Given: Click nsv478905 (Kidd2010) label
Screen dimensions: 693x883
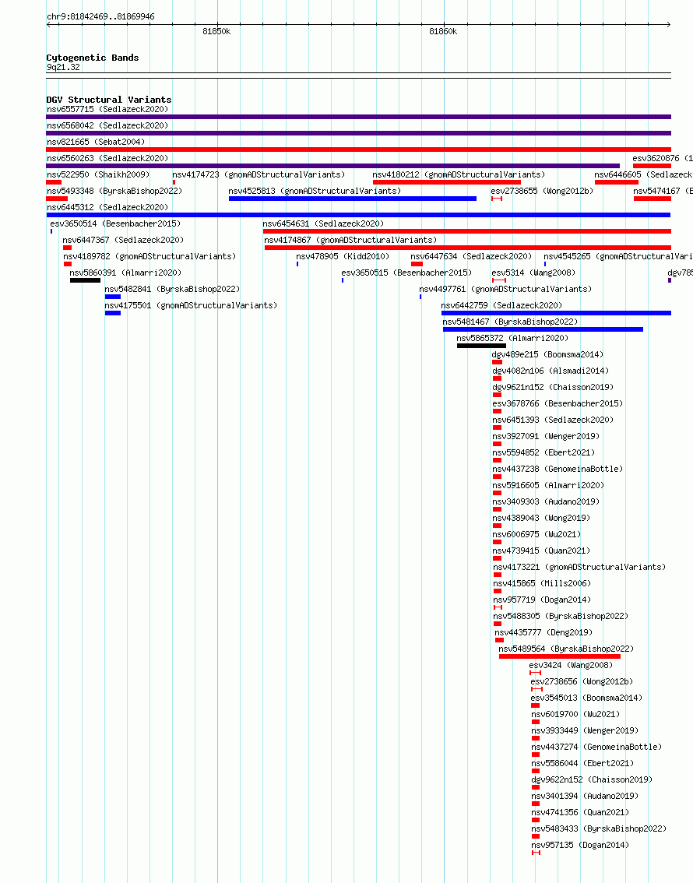Looking at the screenshot, I should coord(343,256).
